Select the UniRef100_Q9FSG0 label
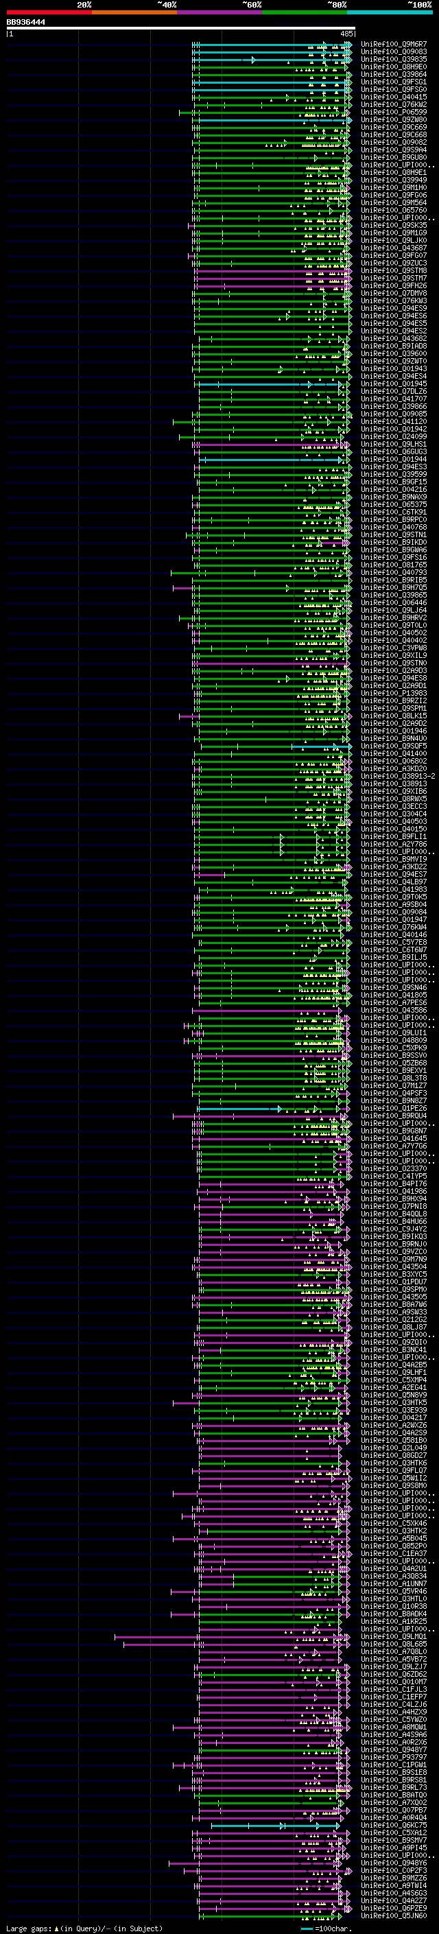 [x=394, y=89]
